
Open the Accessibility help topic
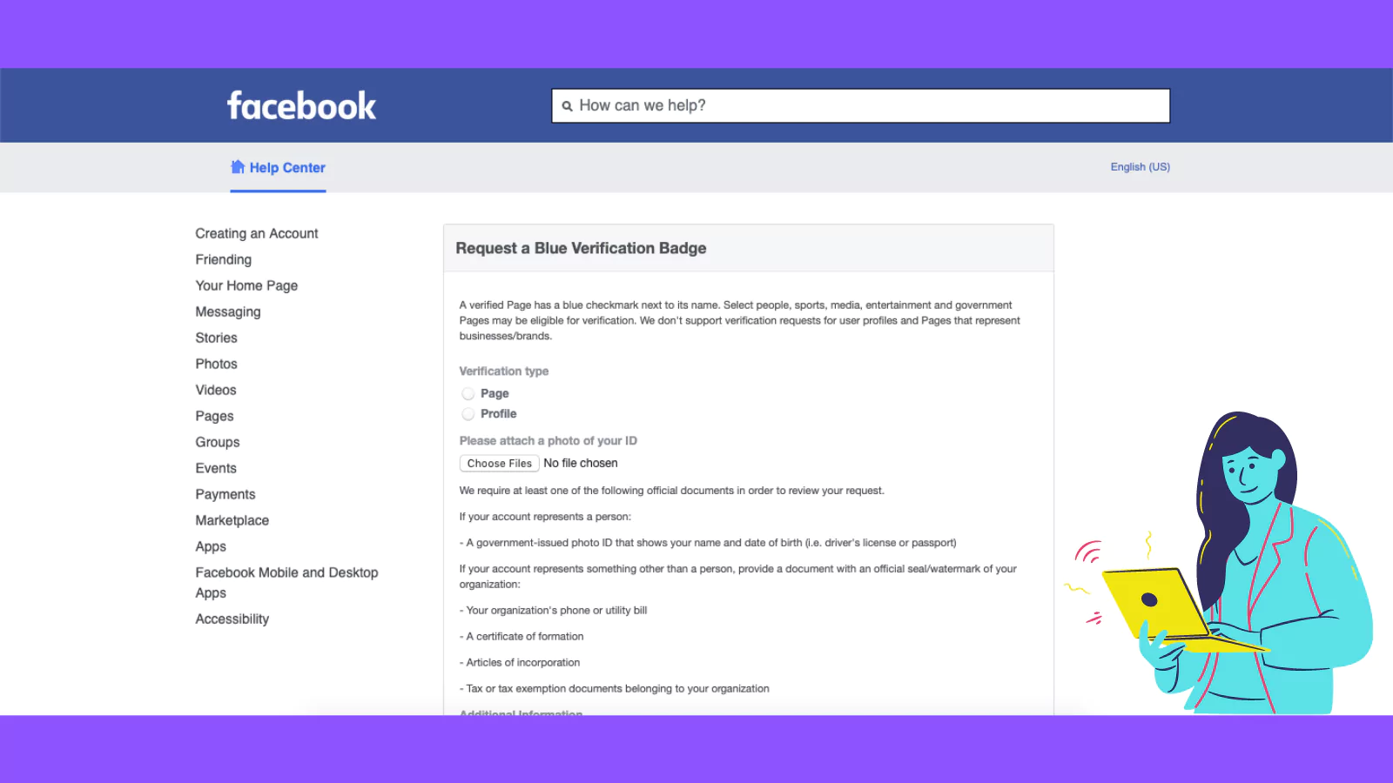(x=232, y=619)
